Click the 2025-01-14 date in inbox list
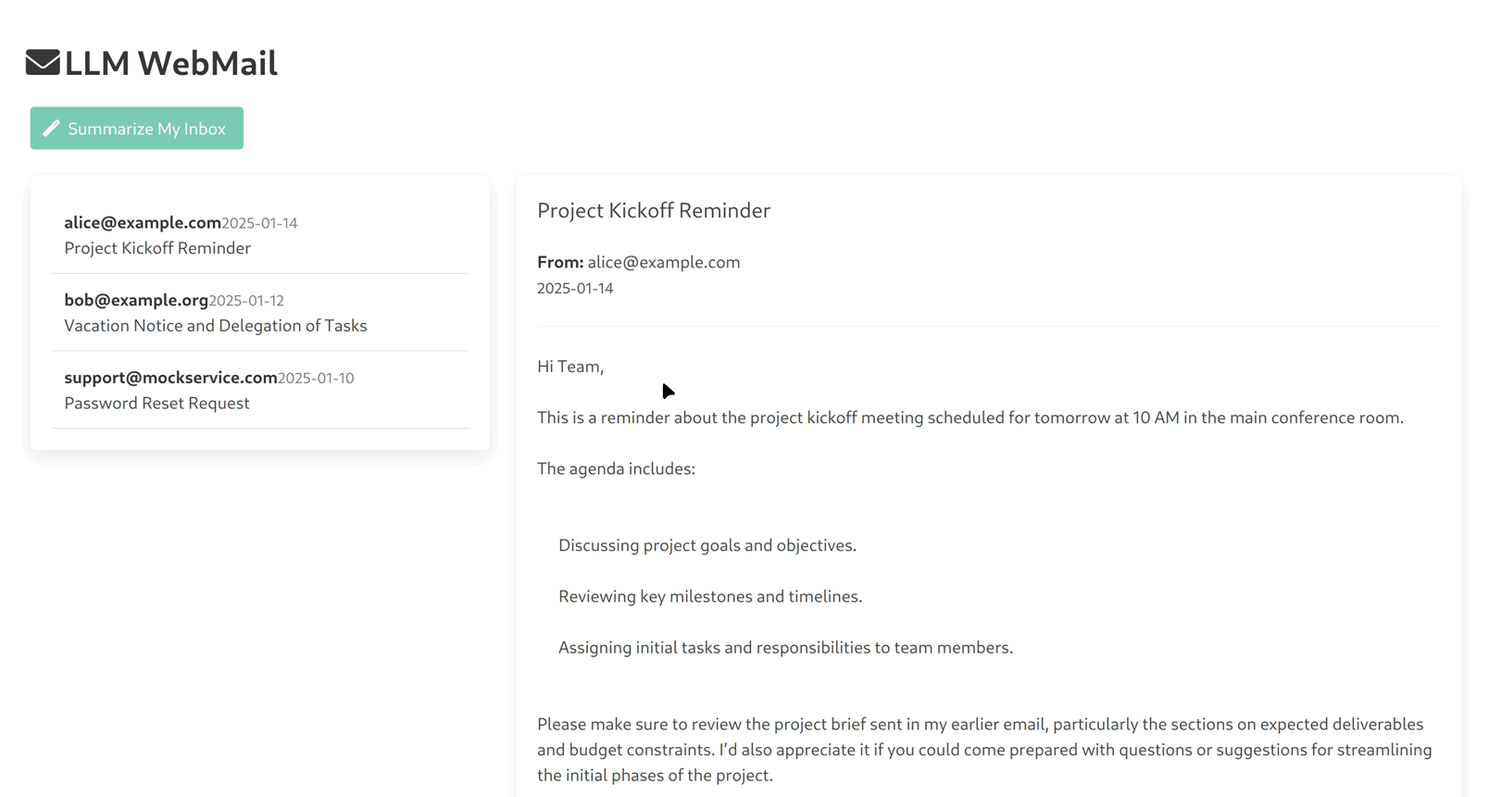The height and width of the screenshot is (797, 1489). tap(260, 223)
